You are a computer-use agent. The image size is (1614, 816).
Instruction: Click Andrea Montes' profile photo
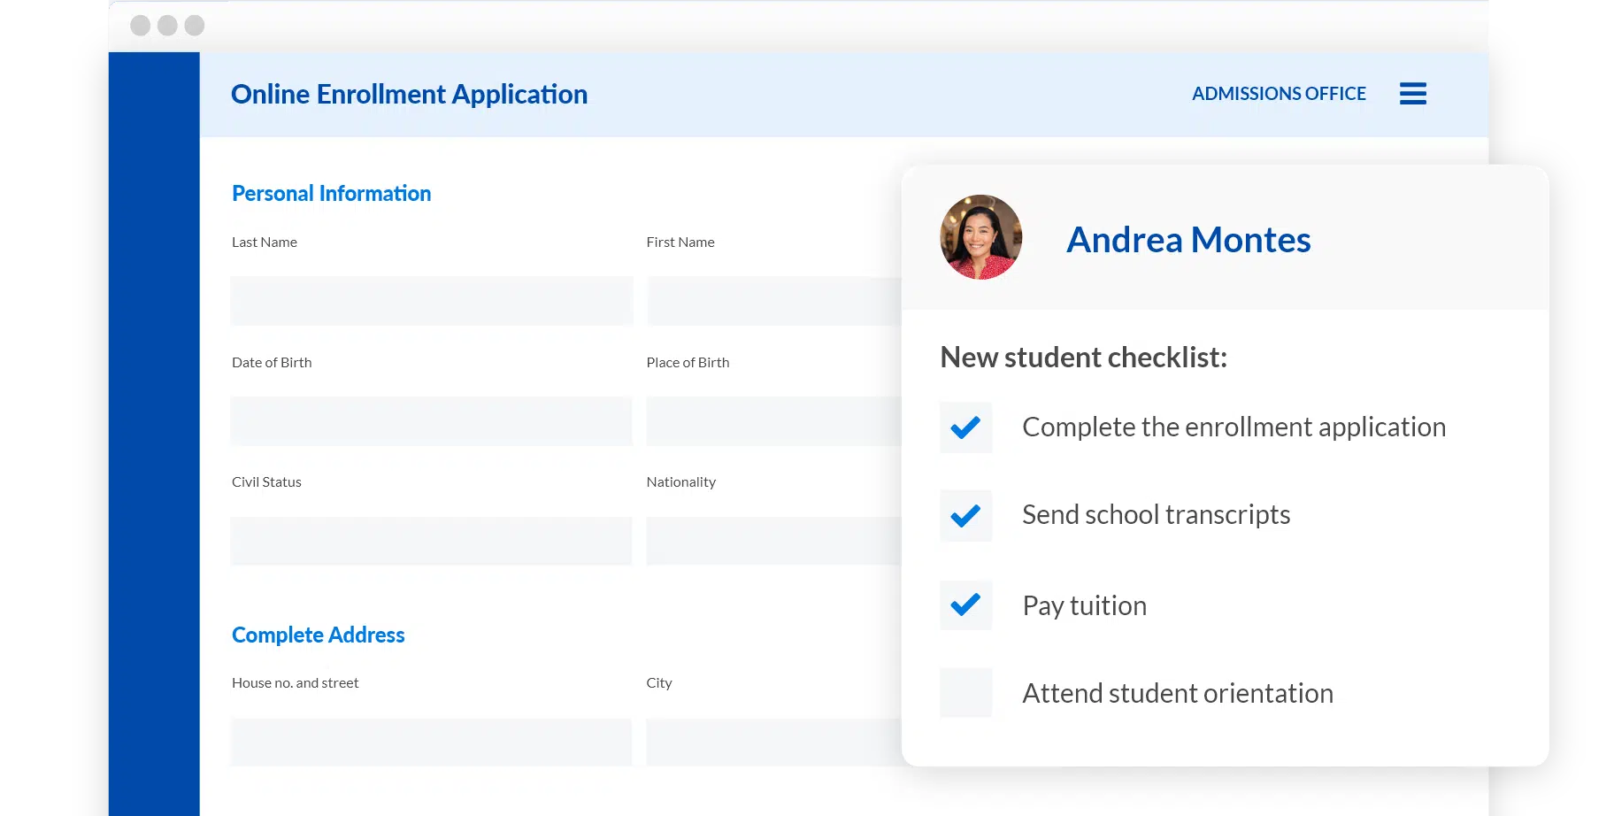point(980,237)
